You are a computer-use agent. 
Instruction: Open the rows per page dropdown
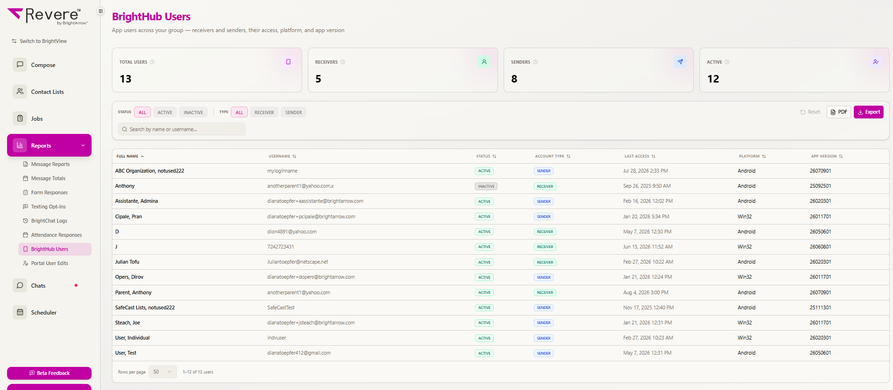[x=162, y=372]
